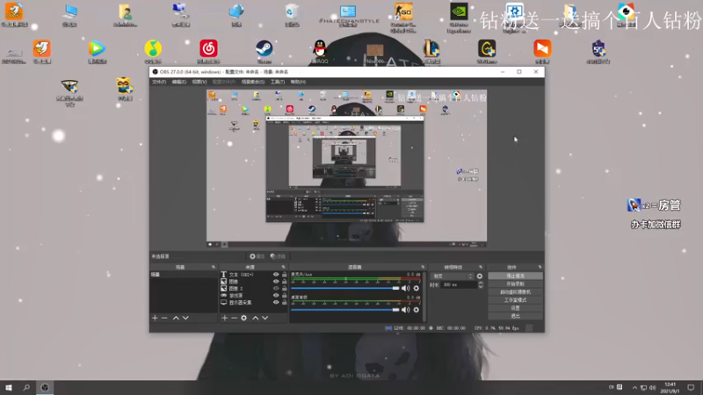This screenshot has height=395, width=703.
Task: Click the 启动虚拟摄像机 button
Action: 515,292
